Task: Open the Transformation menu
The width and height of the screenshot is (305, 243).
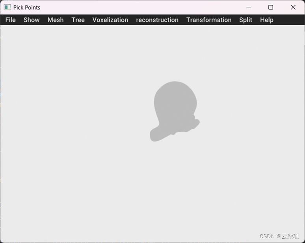Action: 209,20
